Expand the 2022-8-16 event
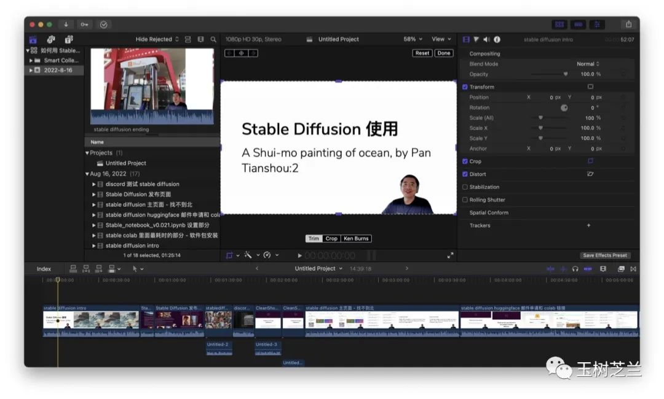 click(x=31, y=70)
